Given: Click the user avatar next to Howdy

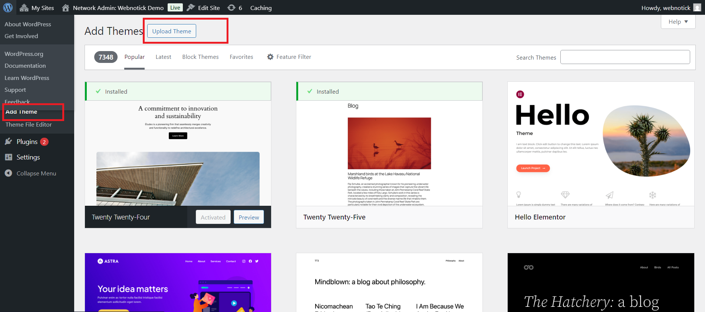Looking at the screenshot, I should (697, 8).
